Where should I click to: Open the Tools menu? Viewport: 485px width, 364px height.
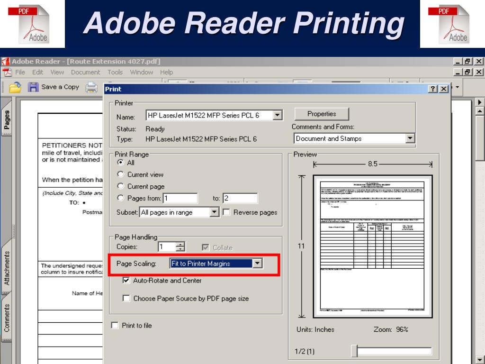pos(115,72)
